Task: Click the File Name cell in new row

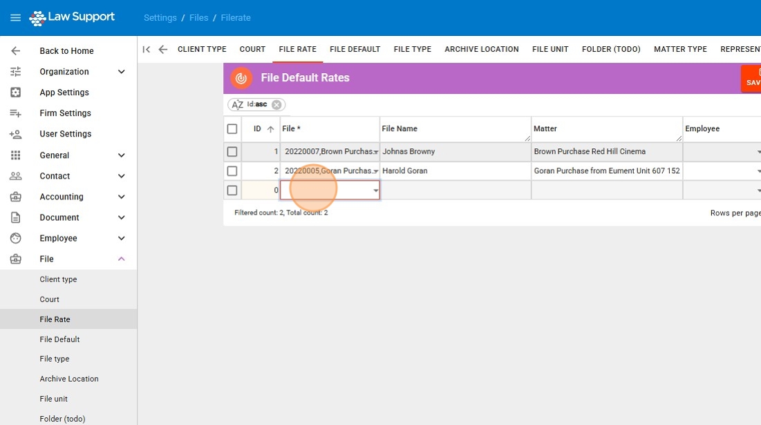Action: 455,190
